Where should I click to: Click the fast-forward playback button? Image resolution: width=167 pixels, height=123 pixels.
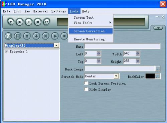coord(46,22)
